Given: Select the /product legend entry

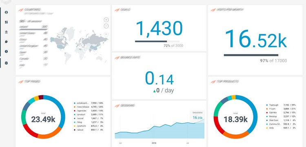Looking at the screenshot, I should (89, 114).
